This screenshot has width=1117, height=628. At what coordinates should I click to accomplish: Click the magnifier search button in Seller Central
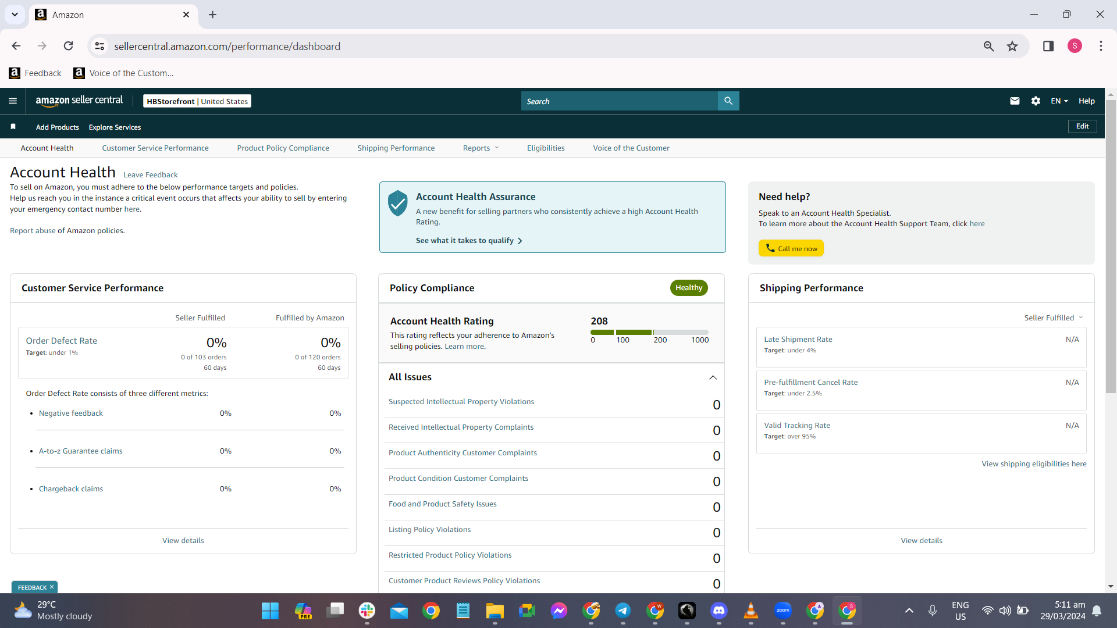[728, 101]
